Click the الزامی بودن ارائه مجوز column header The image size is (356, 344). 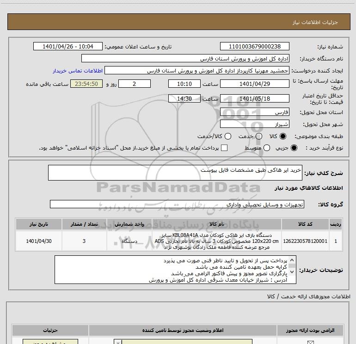[310, 331]
